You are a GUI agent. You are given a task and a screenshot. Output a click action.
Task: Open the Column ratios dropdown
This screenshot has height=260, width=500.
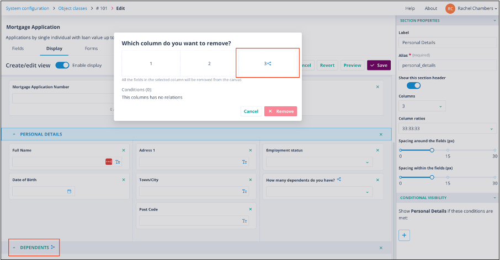(x=448, y=128)
